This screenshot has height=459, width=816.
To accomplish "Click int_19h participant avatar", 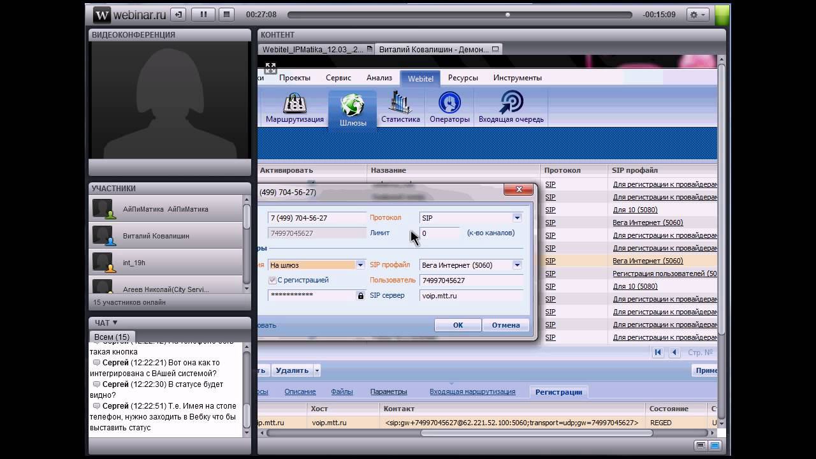I will [x=104, y=263].
